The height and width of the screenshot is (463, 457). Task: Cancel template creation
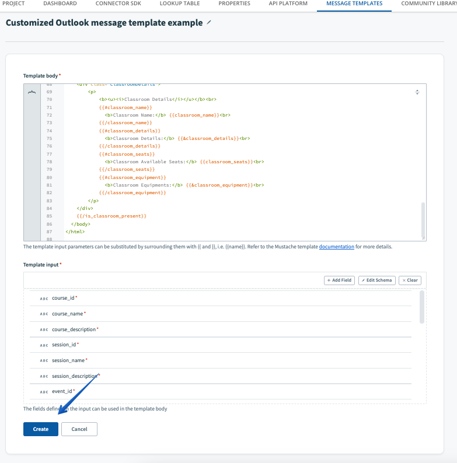click(x=79, y=429)
